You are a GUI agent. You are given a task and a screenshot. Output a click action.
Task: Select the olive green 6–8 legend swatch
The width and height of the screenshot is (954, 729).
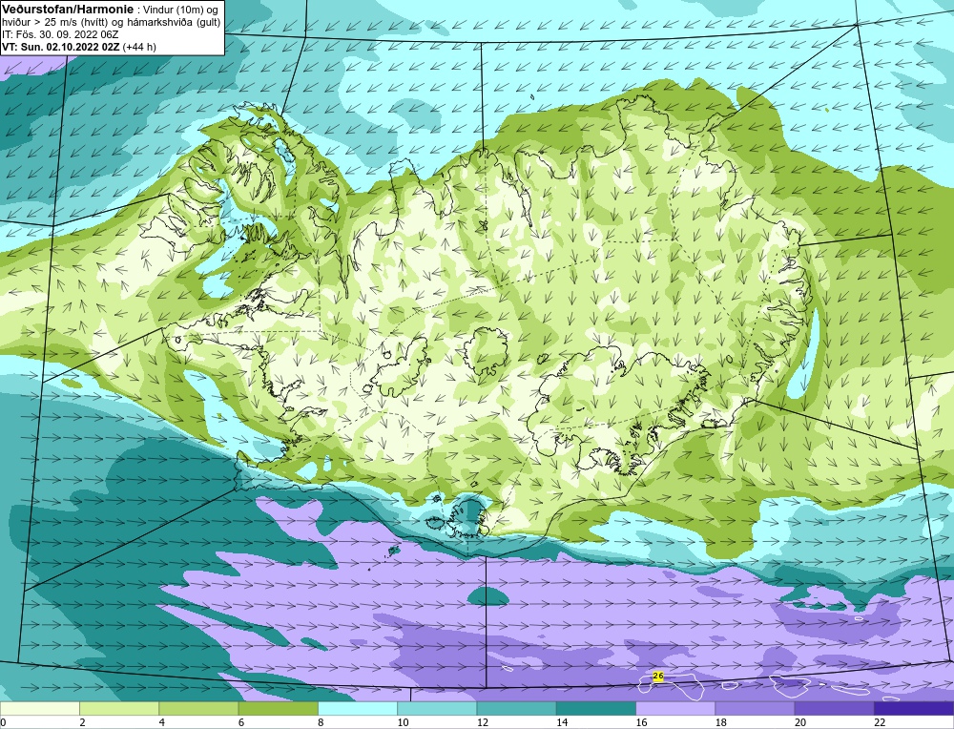point(278,708)
